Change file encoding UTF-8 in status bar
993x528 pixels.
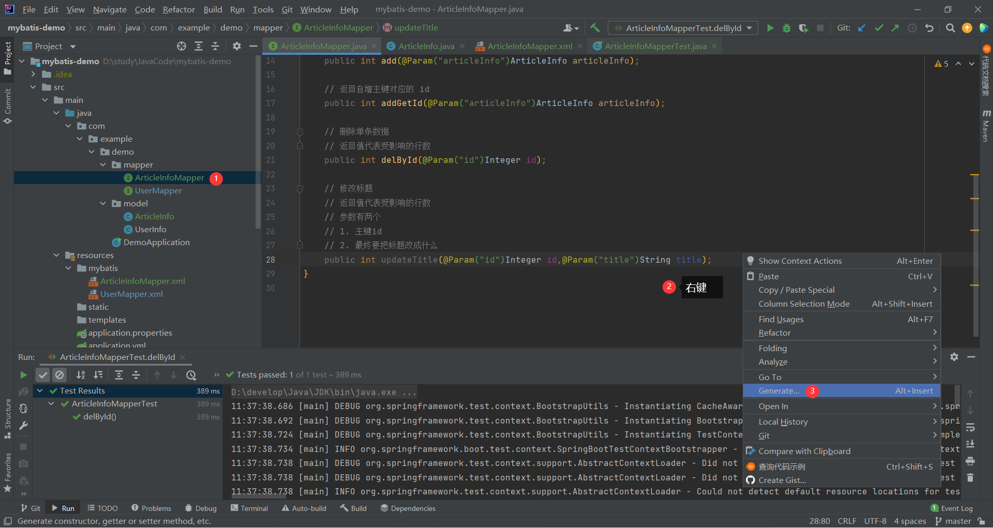[x=875, y=521]
